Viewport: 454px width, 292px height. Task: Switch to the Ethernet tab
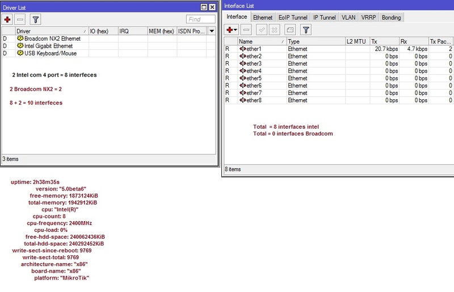tap(263, 18)
